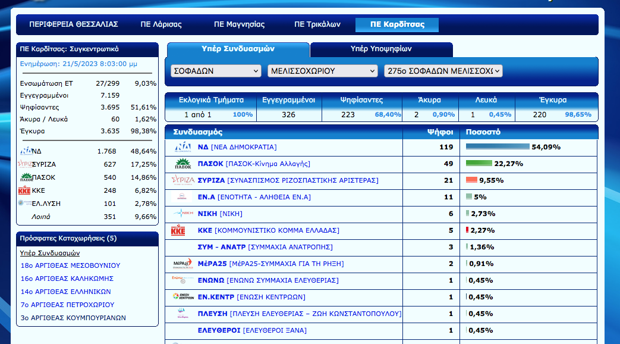Open the ΜΕΛΙΣΣΟΧΩΡΙΟΥ community dropdown
620x344 pixels.
click(x=322, y=71)
